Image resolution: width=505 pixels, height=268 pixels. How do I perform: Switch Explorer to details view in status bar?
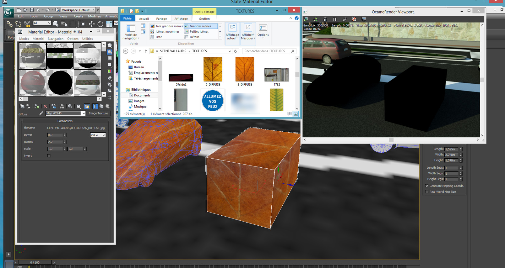coord(290,114)
